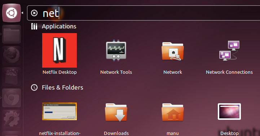Viewport: 260px width, 136px height.
Task: Launch Chromium browser from launcher
Action: (12, 98)
